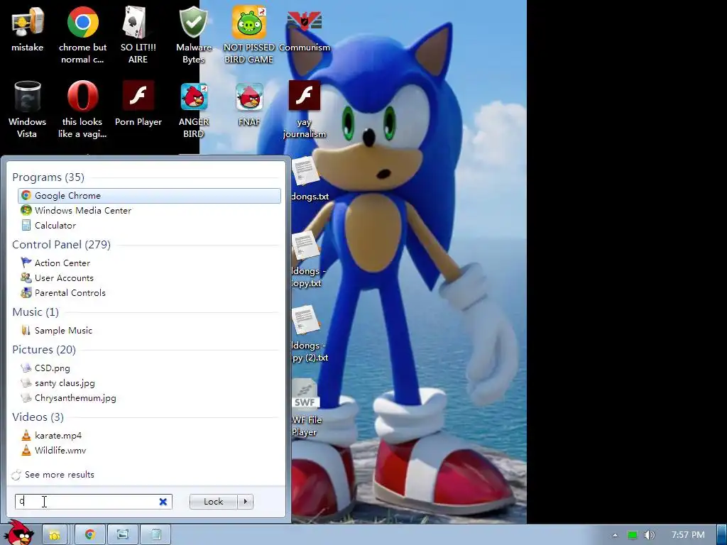Select Google Chrome search result
Viewport: 727px width, 545px height.
click(x=149, y=196)
